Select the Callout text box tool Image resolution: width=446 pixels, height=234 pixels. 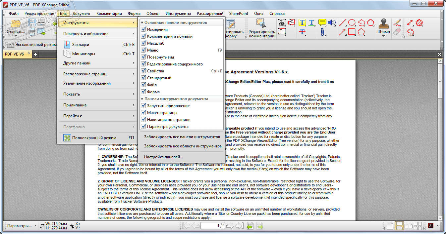tap(292, 23)
